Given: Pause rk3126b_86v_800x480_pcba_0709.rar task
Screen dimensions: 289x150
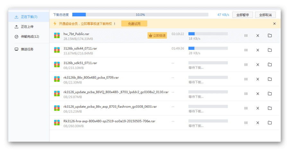Looking at the screenshot, I should pos(246,79).
